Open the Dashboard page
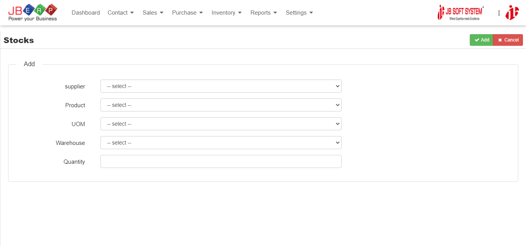 (85, 13)
